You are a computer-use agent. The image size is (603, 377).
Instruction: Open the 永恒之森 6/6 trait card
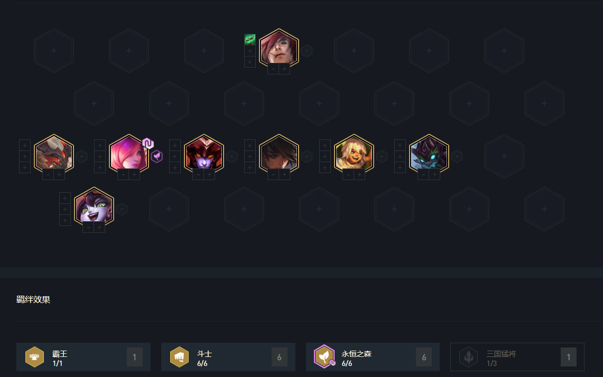click(373, 357)
